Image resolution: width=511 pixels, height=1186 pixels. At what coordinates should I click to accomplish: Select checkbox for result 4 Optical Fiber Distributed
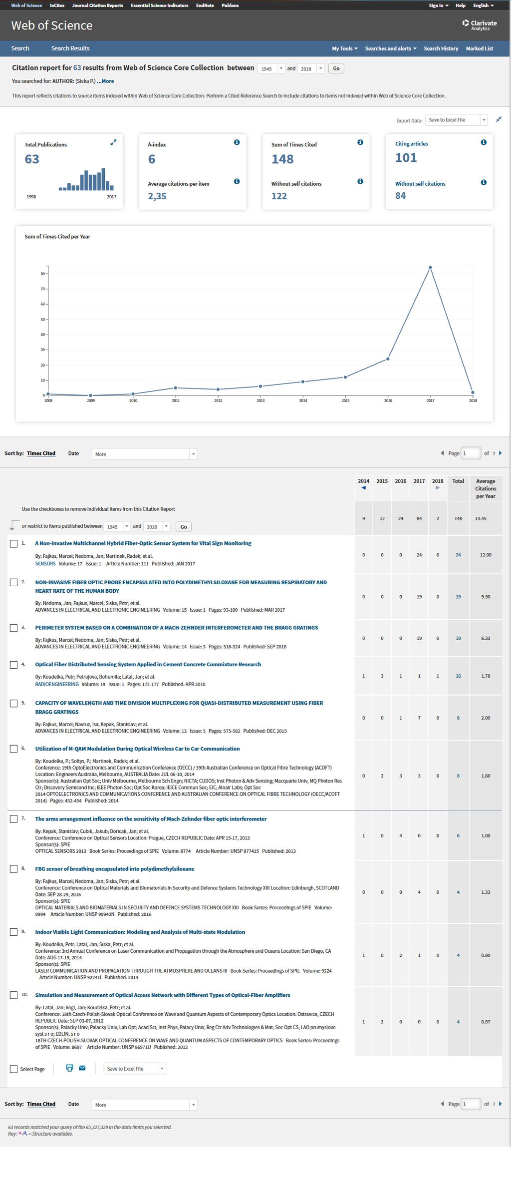tap(14, 665)
